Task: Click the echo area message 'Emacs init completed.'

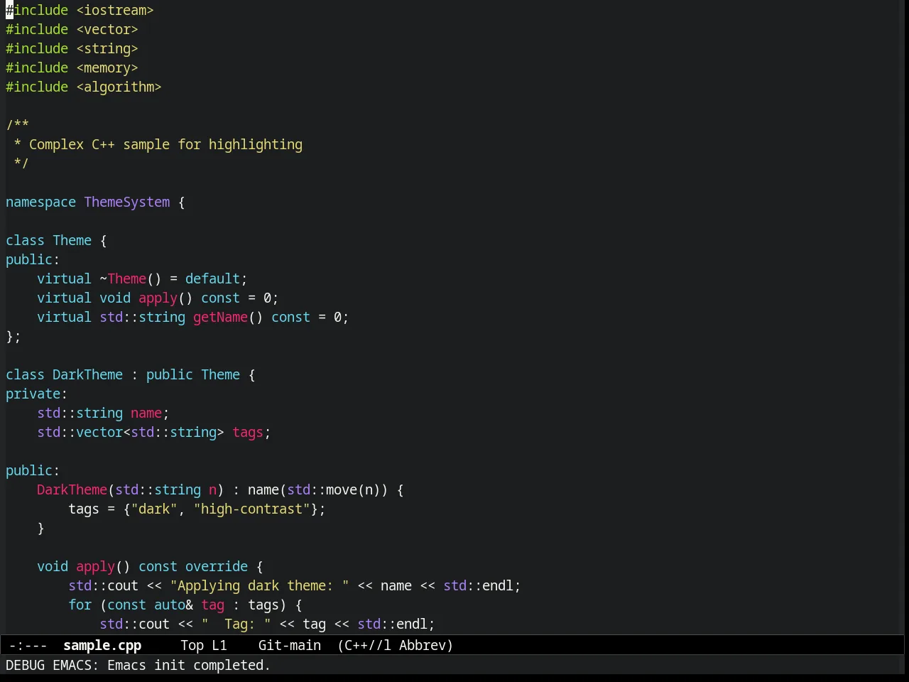Action: [189, 665]
